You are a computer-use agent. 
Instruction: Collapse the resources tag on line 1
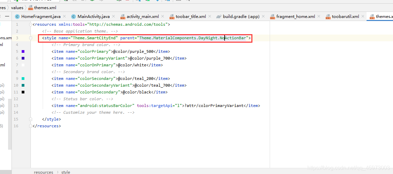point(31,24)
